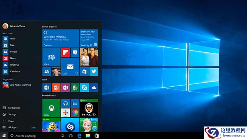The height and width of the screenshot is (139, 247).
Task: Activate the Cortana microphone on the taskbar
Action: click(62, 136)
